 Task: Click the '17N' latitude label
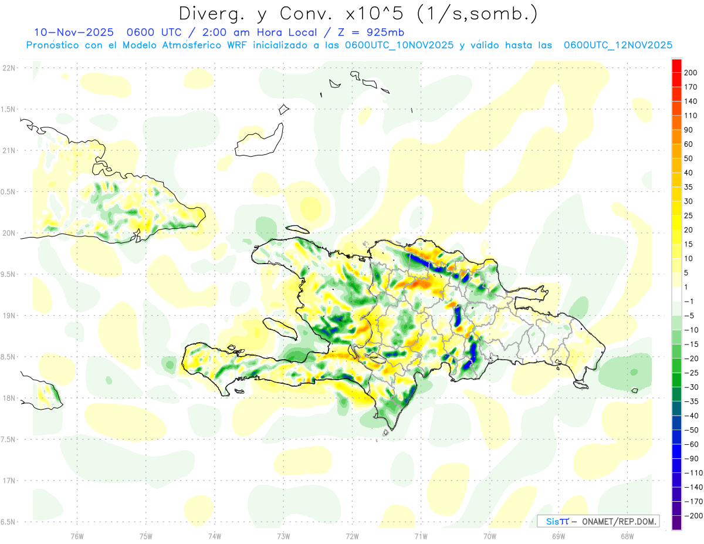point(9,481)
